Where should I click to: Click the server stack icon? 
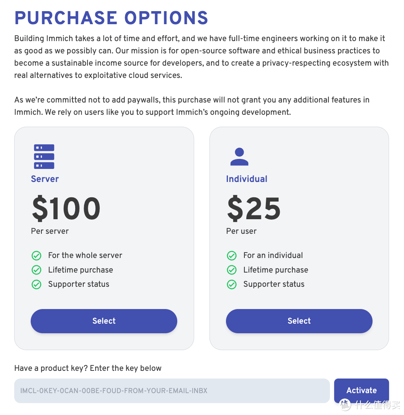point(44,157)
